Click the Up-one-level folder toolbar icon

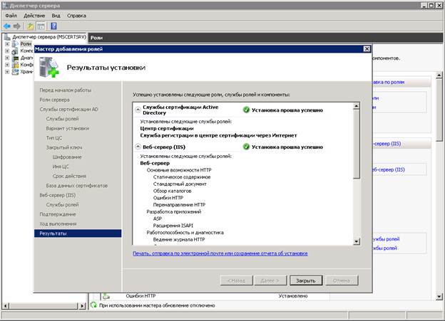pyautogui.click(x=31, y=26)
